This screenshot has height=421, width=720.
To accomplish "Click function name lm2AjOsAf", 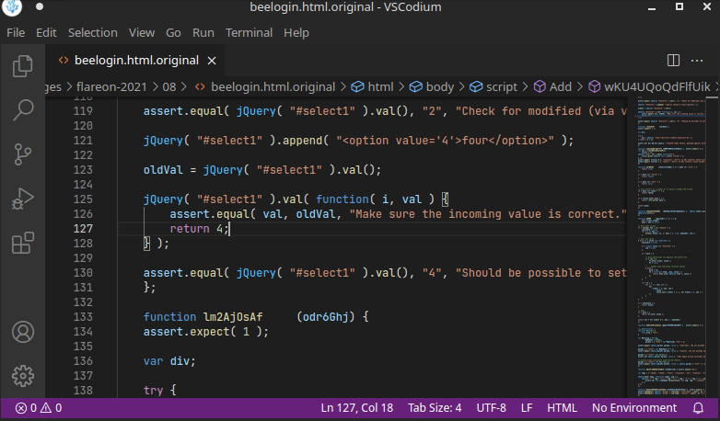I will (x=233, y=317).
